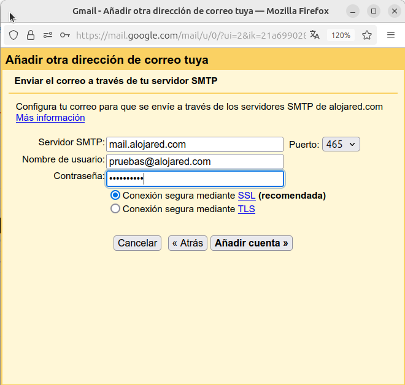Click inside the Contraseña password field
405x385 pixels.
click(195, 178)
